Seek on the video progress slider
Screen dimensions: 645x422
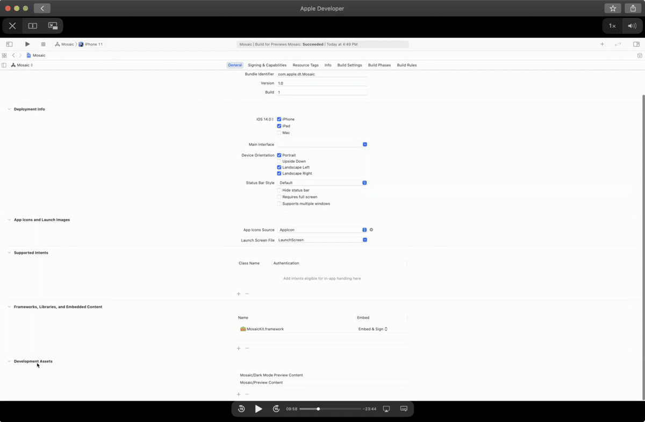[330, 409]
